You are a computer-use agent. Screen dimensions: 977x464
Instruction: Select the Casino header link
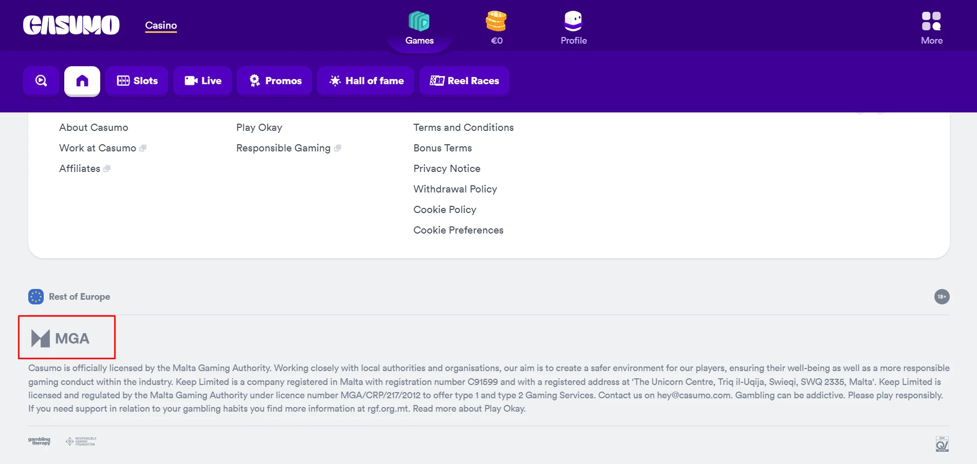tap(161, 25)
